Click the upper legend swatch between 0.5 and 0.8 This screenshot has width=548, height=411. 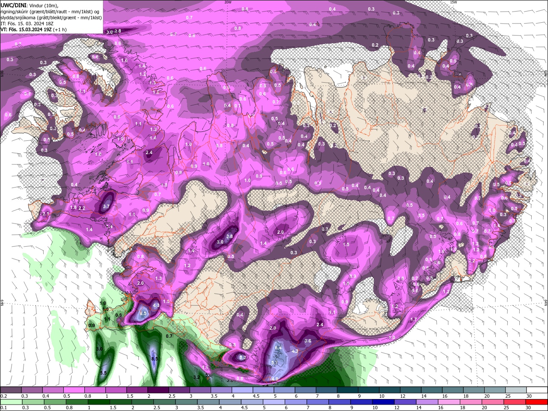[x=74, y=390]
